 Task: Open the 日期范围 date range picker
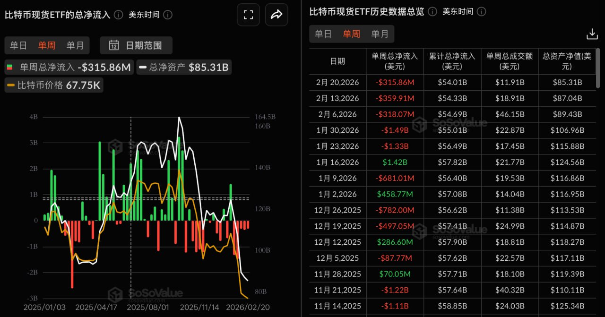[x=135, y=45]
